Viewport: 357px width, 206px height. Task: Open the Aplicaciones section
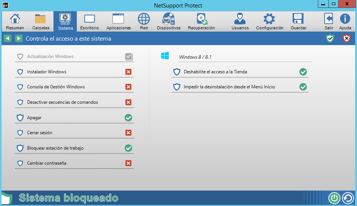tap(118, 21)
